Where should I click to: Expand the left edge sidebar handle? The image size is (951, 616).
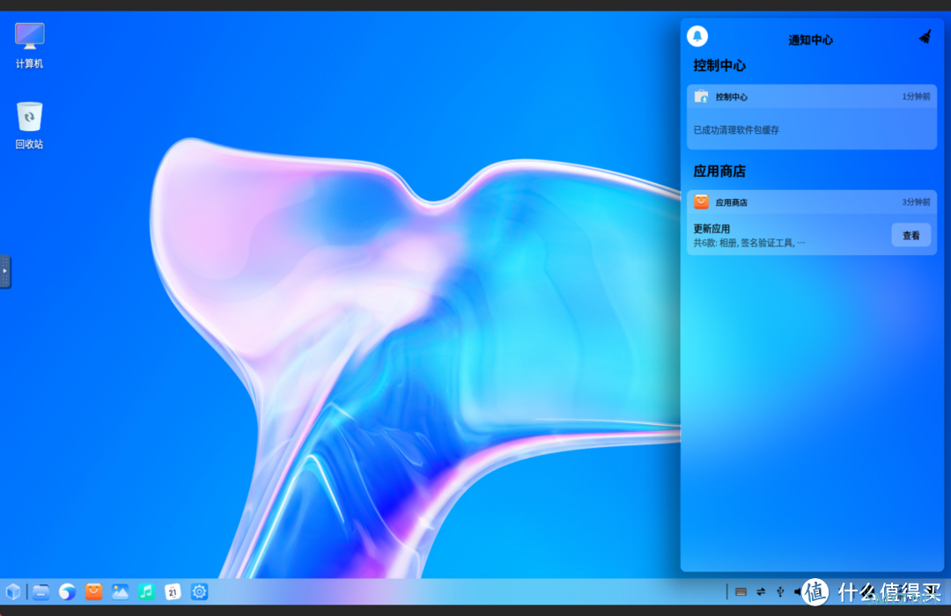5,271
